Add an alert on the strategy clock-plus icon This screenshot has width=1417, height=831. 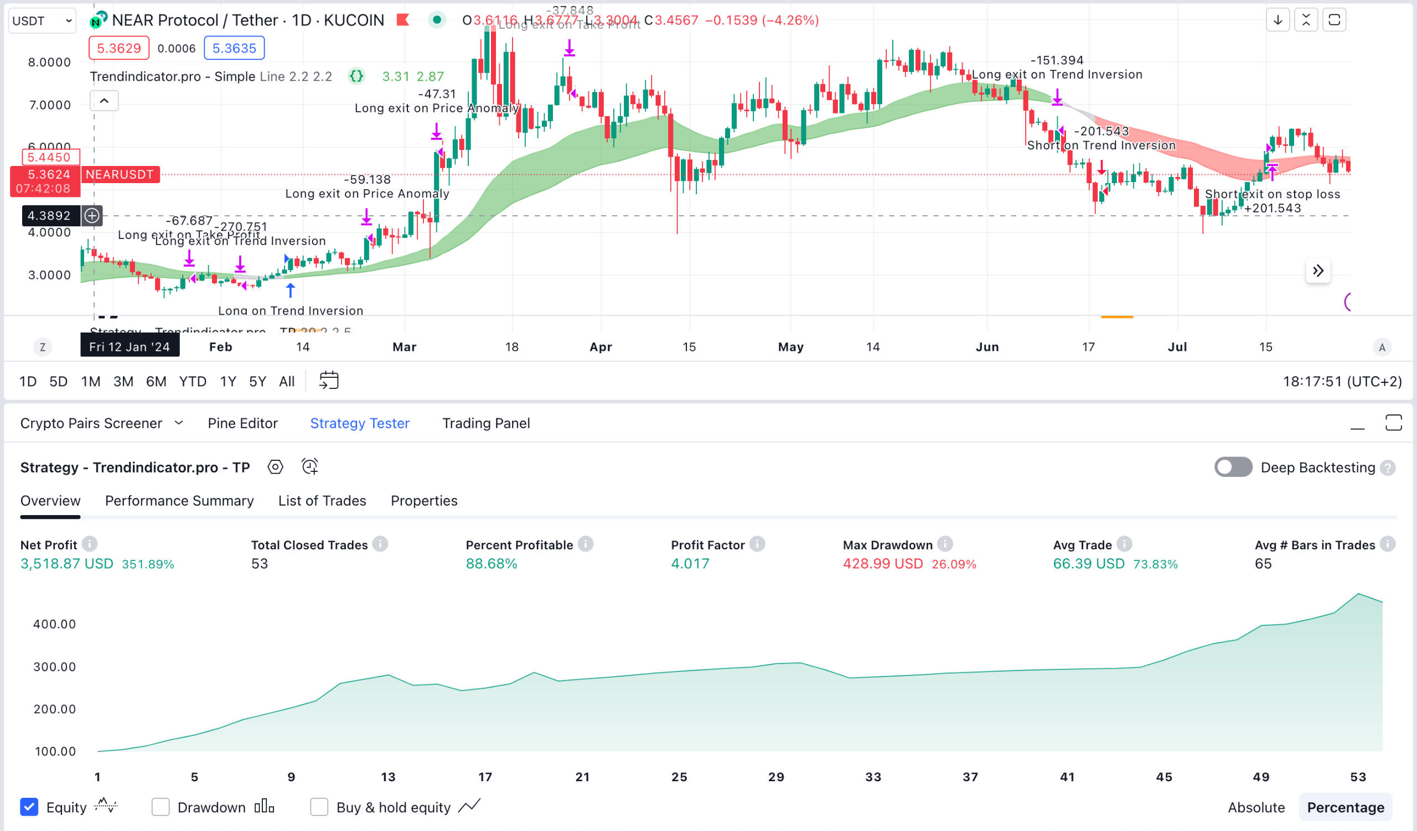[309, 467]
